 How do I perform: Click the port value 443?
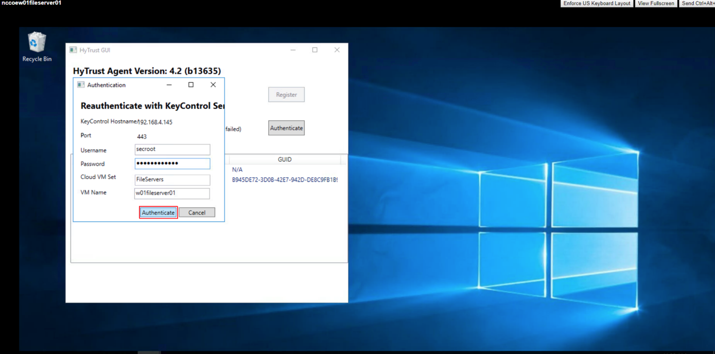142,137
